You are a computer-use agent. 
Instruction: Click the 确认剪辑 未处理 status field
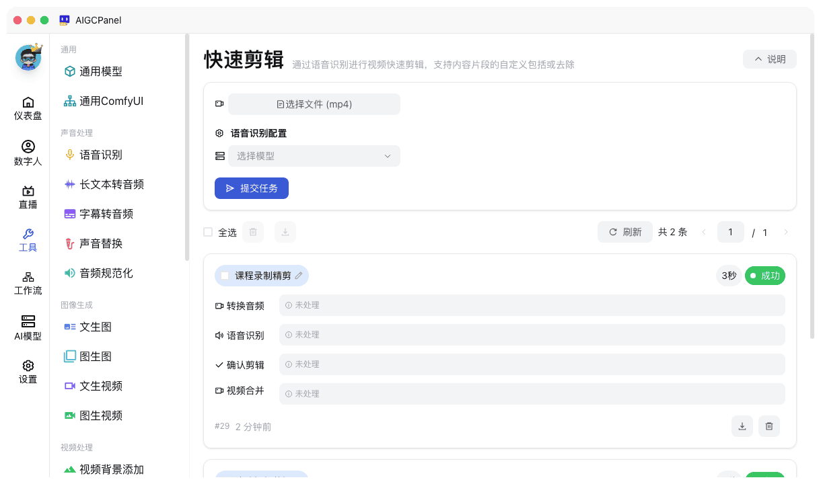tap(532, 364)
